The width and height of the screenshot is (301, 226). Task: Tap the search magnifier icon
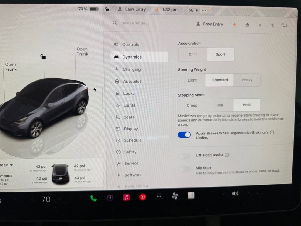115,23
